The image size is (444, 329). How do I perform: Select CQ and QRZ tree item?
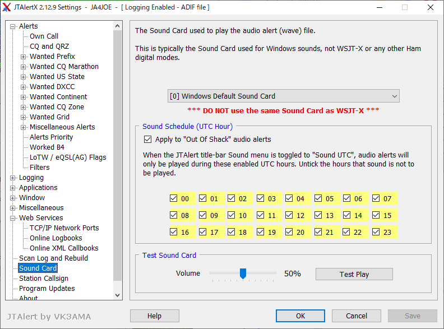point(49,46)
